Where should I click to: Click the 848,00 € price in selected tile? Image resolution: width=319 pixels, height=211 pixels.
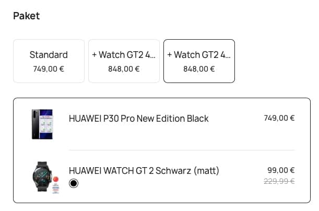pos(199,68)
